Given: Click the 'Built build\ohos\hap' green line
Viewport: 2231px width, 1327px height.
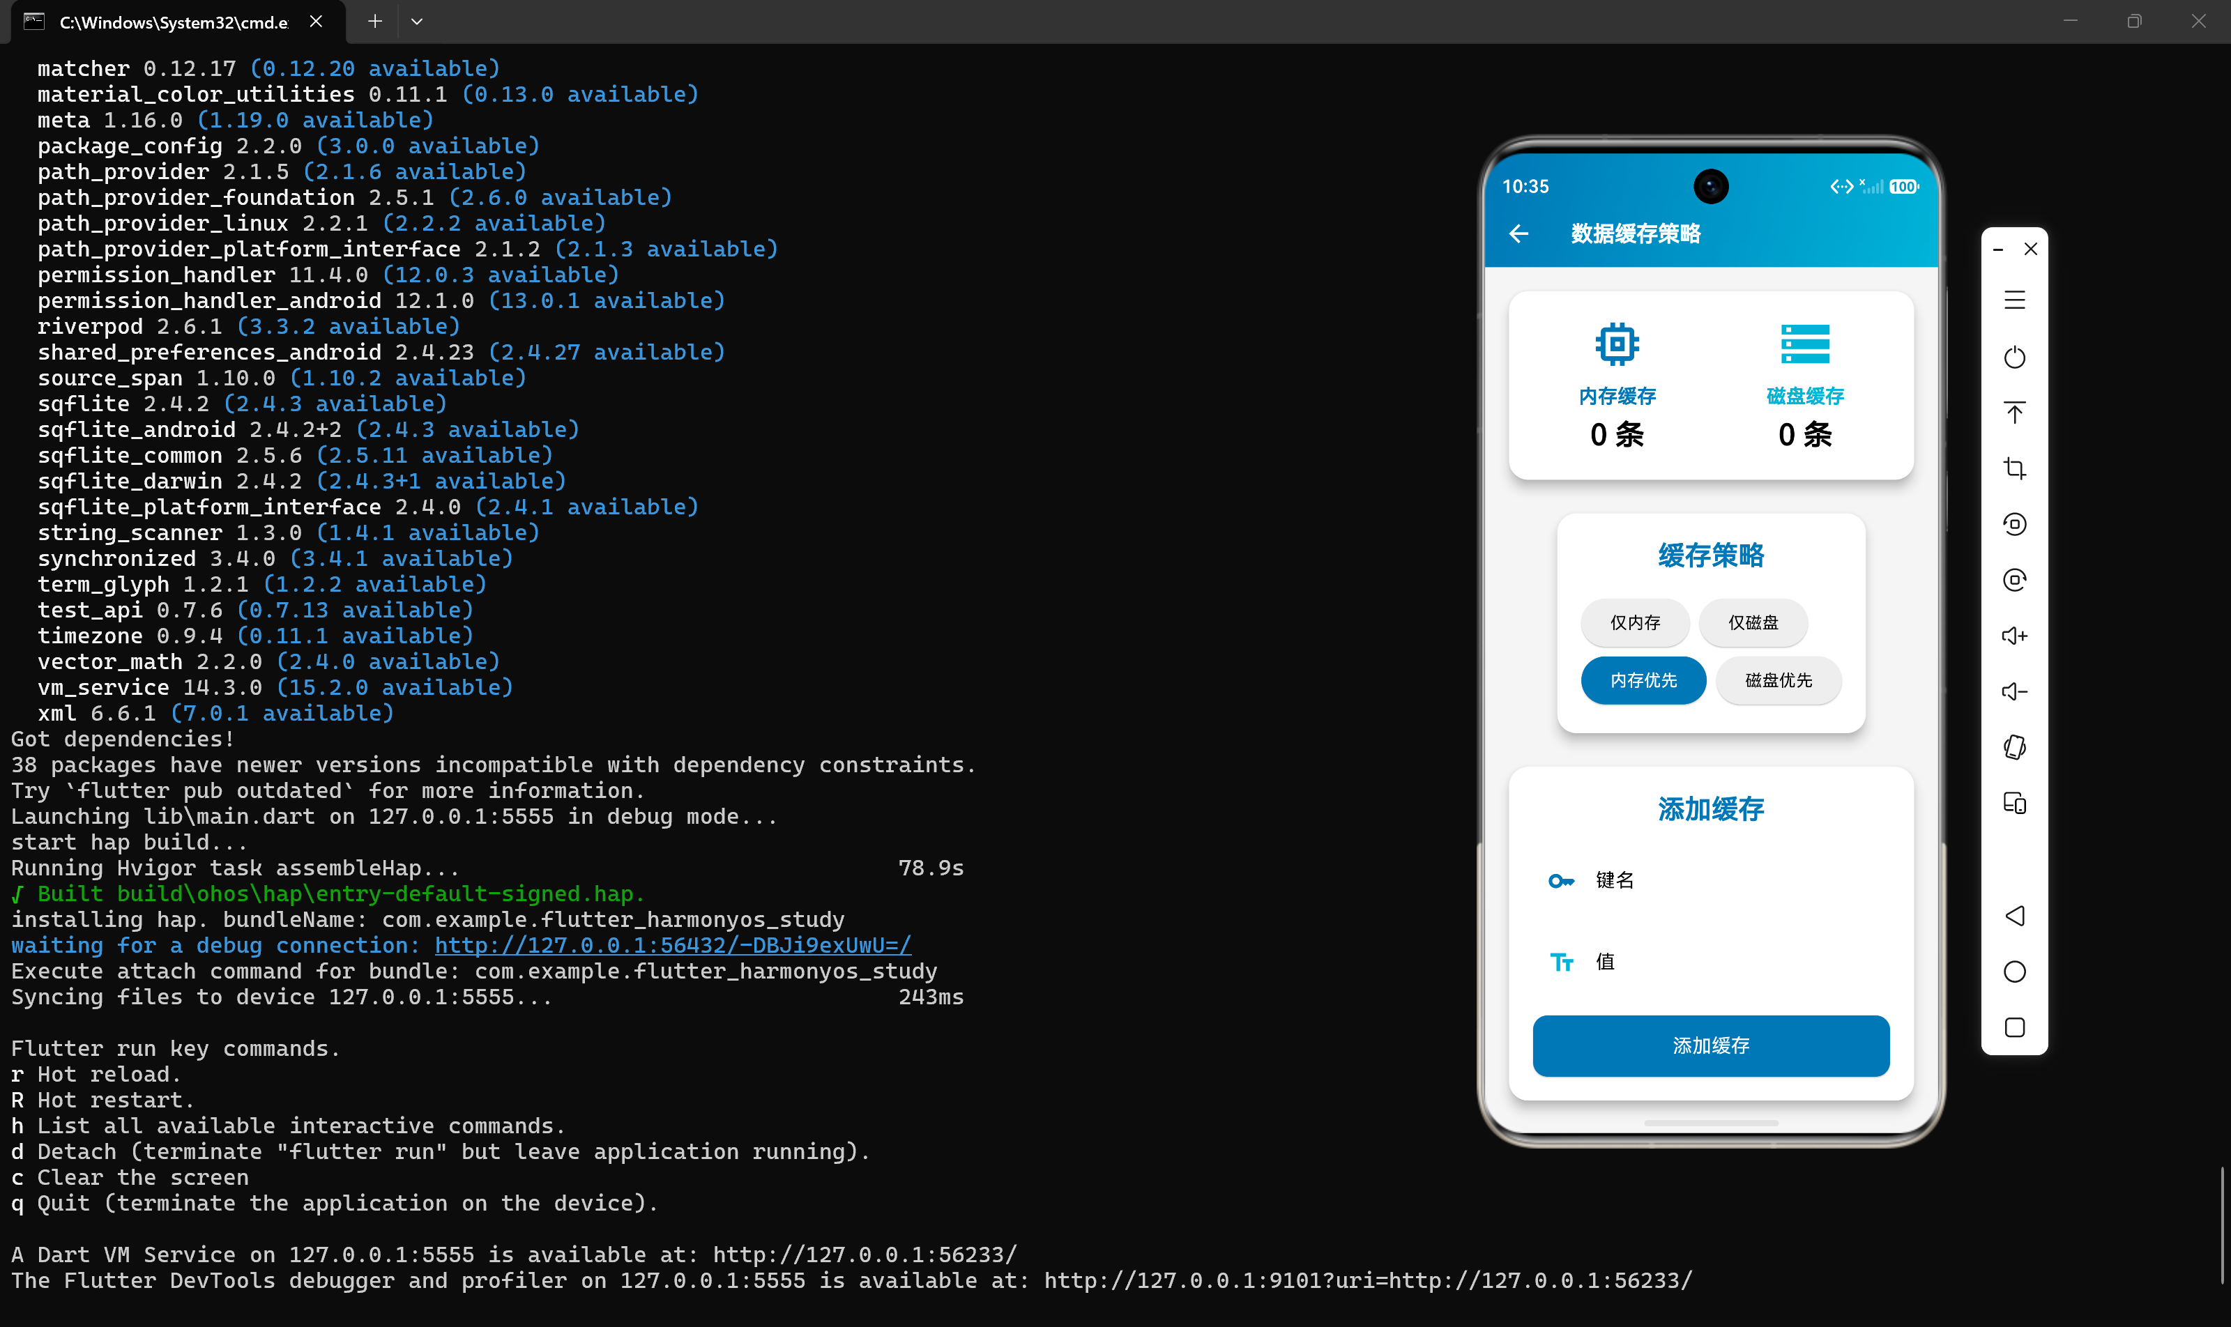Looking at the screenshot, I should click(328, 894).
